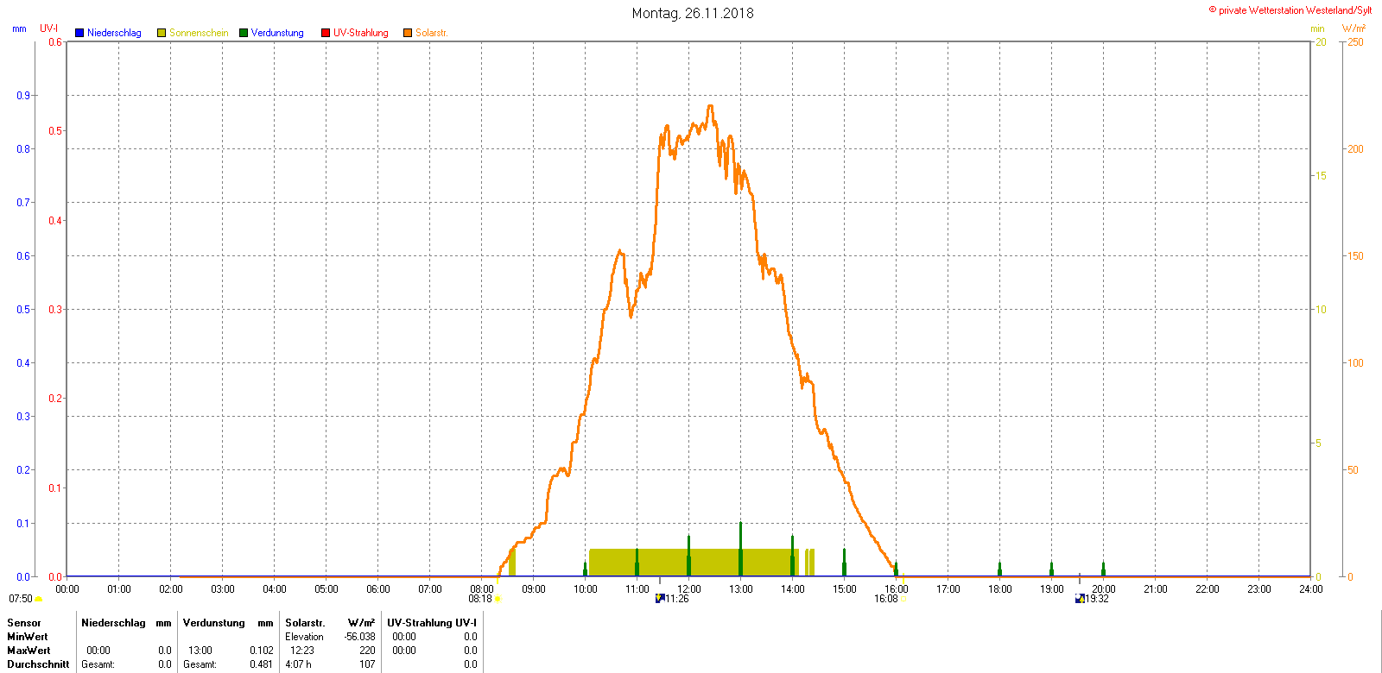
Task: Click the MaxWert row label
Action: pos(29,651)
